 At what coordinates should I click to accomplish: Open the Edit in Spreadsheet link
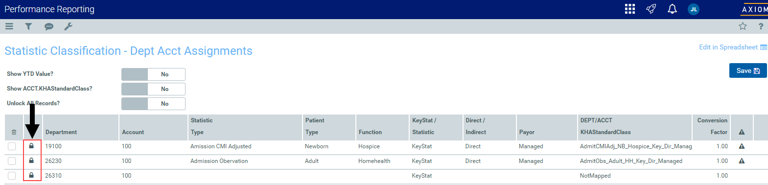click(x=733, y=47)
